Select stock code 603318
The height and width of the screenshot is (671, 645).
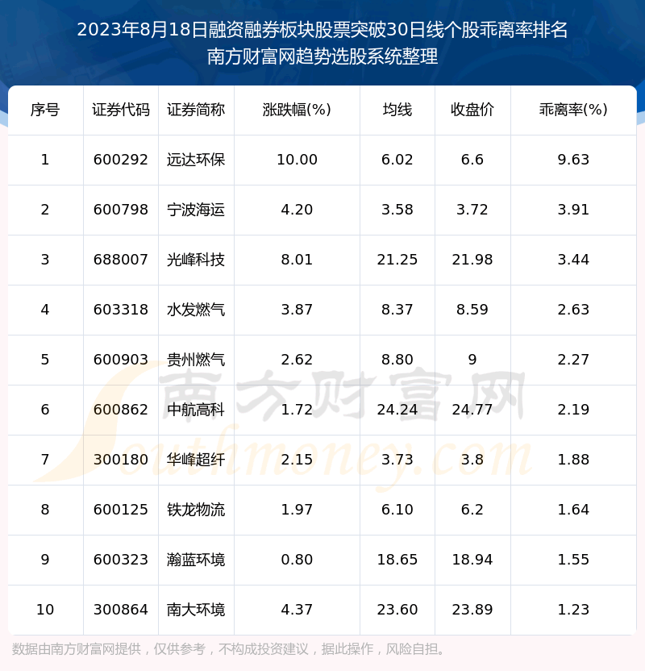(121, 310)
